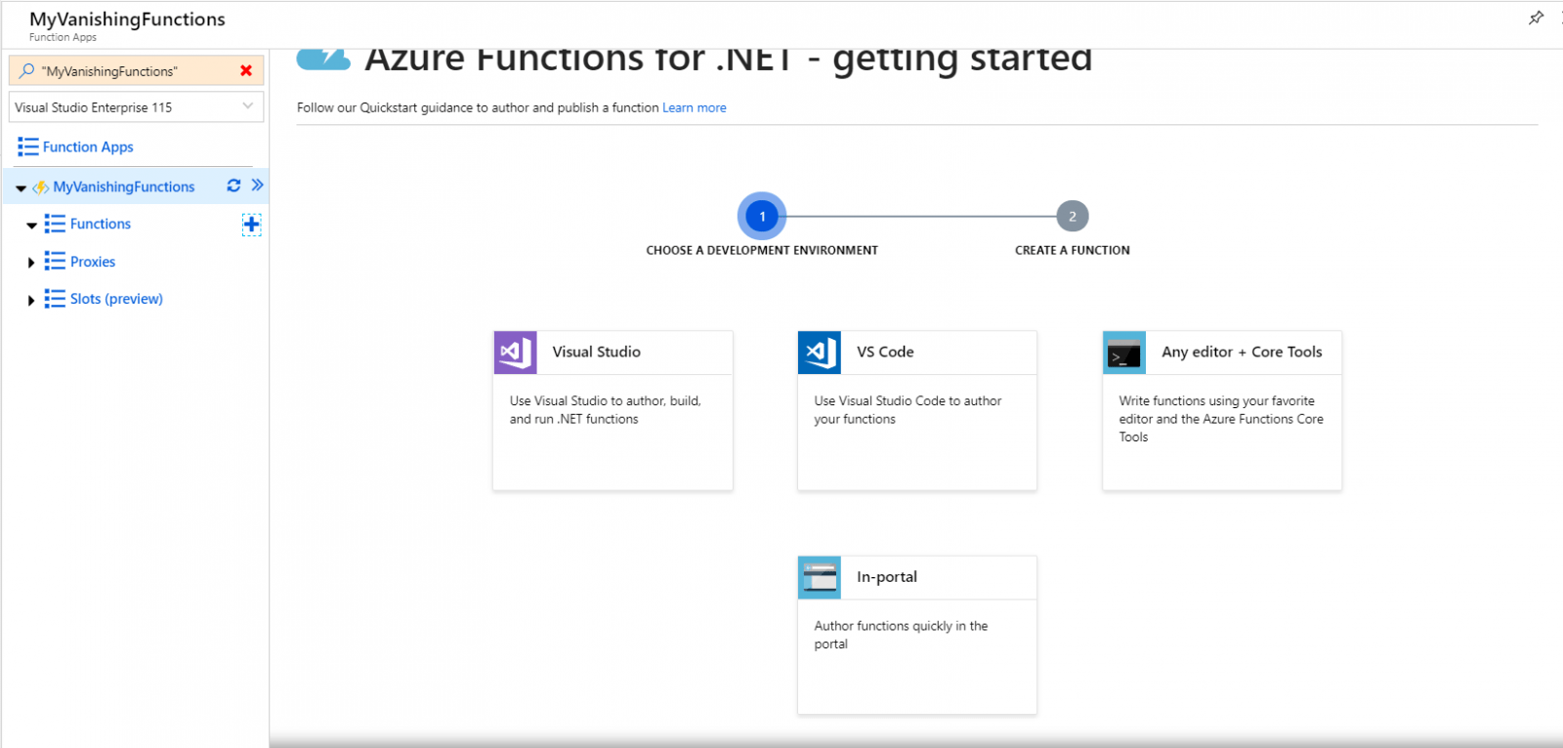Open the Functions tree item
Screen dimensions: 1563x748
point(101,224)
